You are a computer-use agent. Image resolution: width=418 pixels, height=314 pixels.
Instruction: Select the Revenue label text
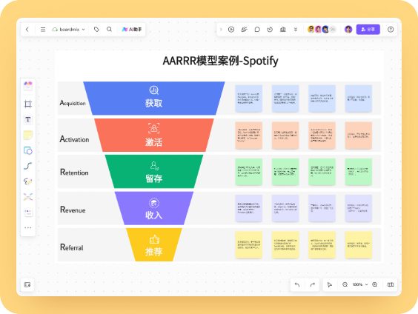[x=73, y=210]
